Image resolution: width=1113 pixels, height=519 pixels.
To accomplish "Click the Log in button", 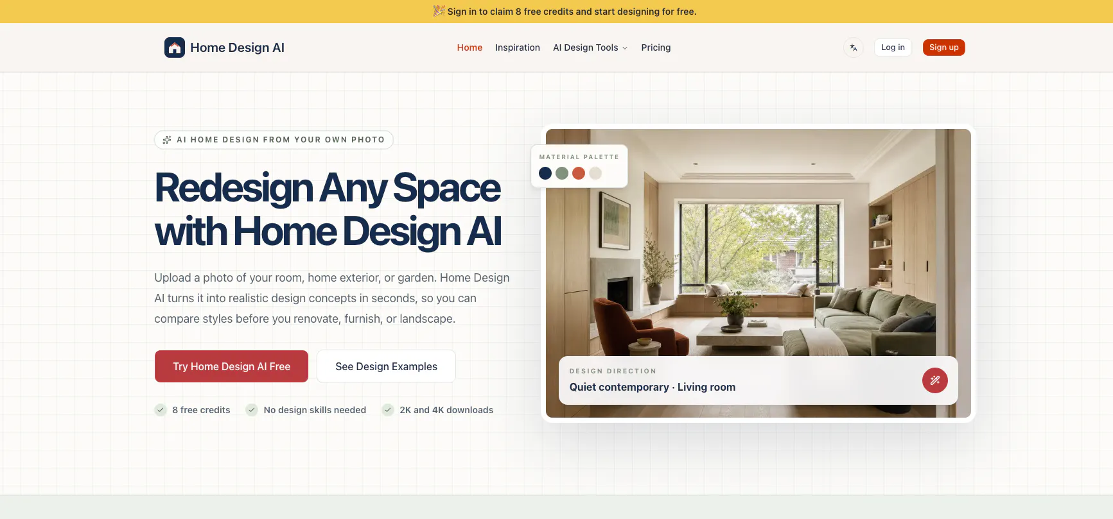I will coord(893,47).
